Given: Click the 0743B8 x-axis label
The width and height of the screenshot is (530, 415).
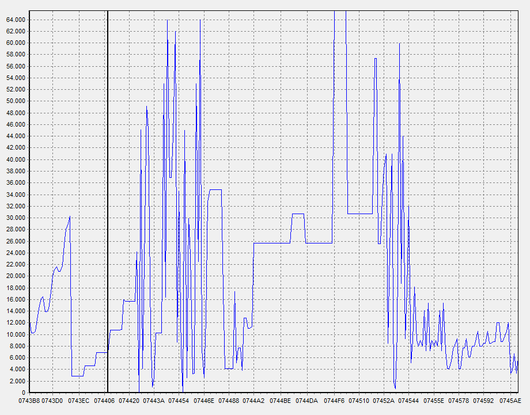Looking at the screenshot, I should point(29,401).
